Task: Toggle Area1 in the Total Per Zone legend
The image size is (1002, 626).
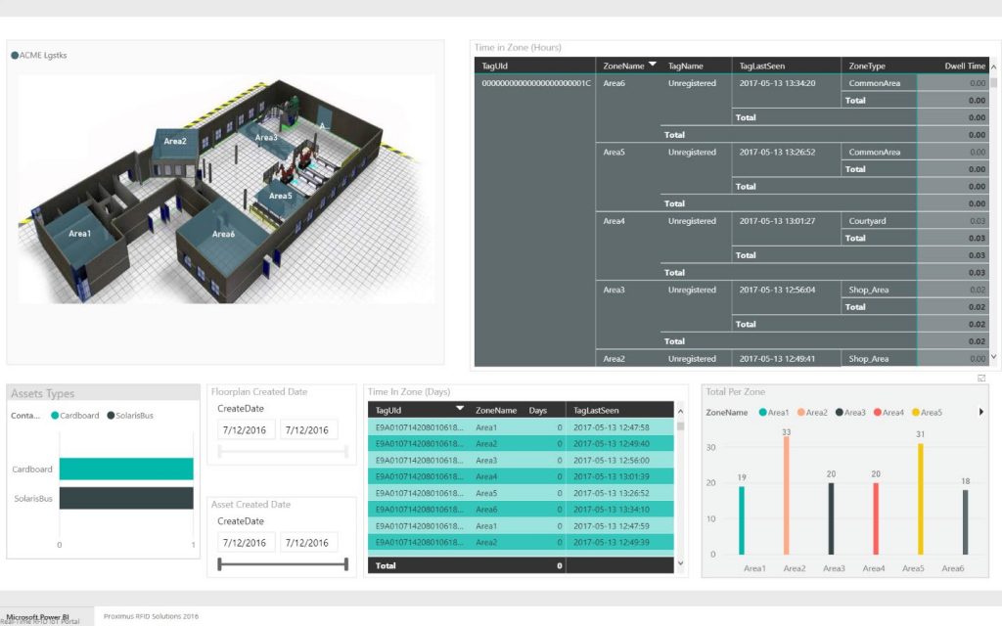Action: coord(761,412)
